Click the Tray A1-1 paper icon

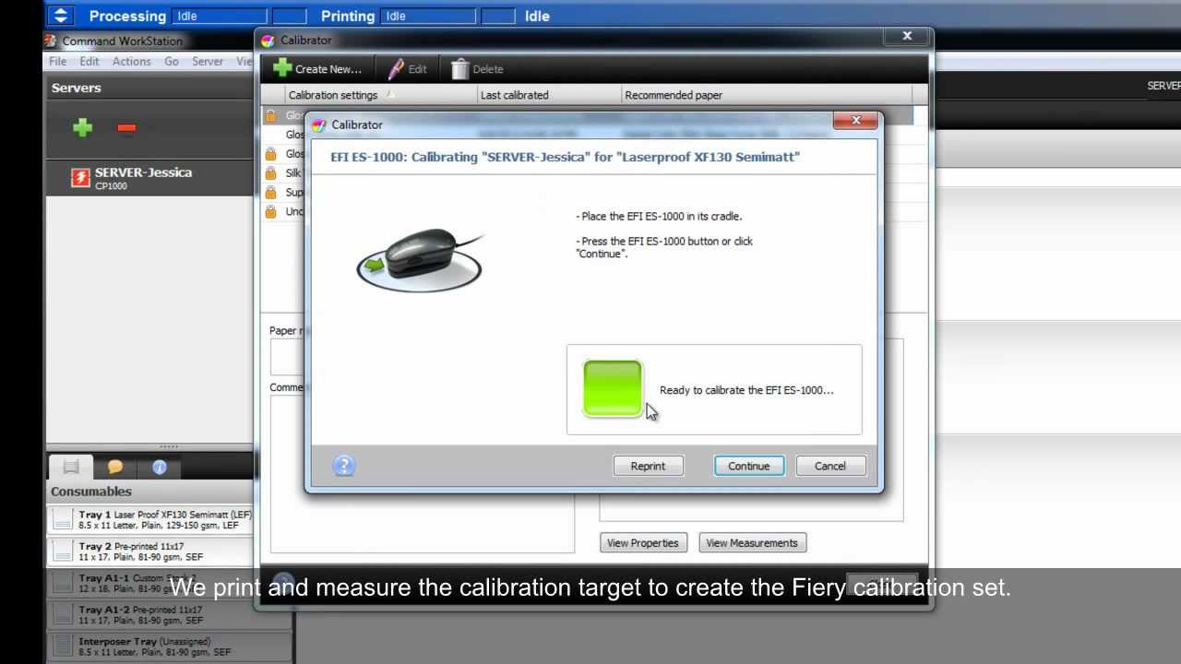[62, 583]
